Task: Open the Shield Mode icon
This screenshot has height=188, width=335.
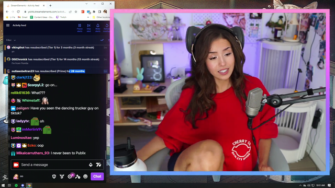Action: pos(54,177)
